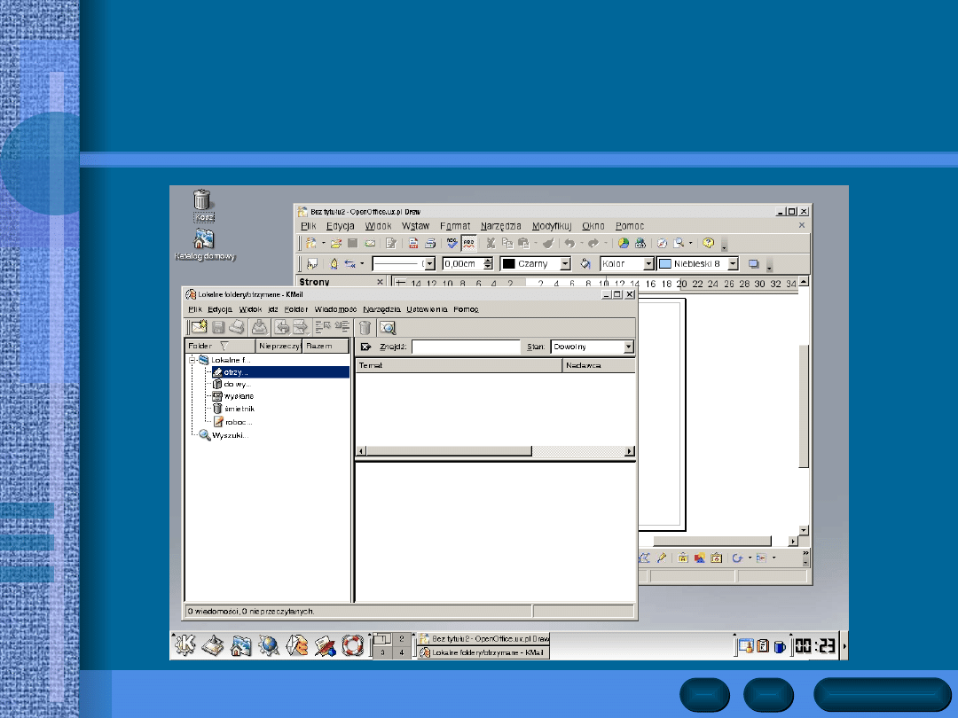Image resolution: width=958 pixels, height=718 pixels.
Task: Click the help lifebuoy icon in panel
Action: coord(352,646)
